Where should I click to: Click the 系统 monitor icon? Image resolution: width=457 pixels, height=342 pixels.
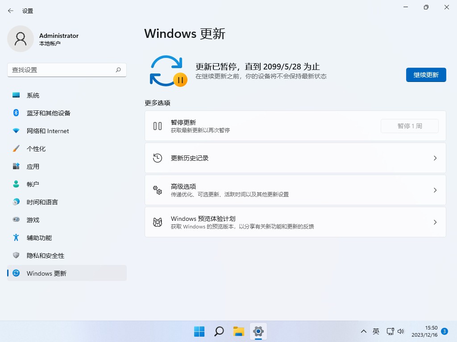tap(16, 95)
